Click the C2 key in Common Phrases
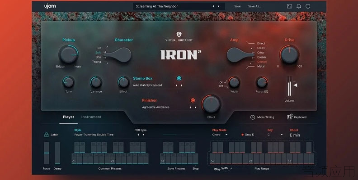 (113, 159)
